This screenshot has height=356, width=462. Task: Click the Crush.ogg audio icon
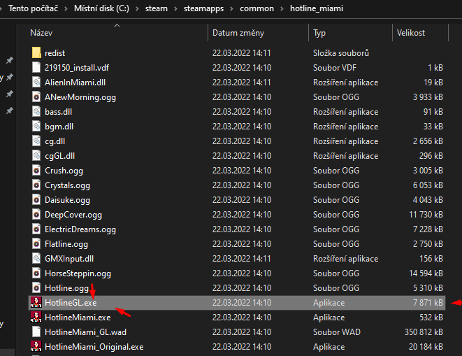36,171
